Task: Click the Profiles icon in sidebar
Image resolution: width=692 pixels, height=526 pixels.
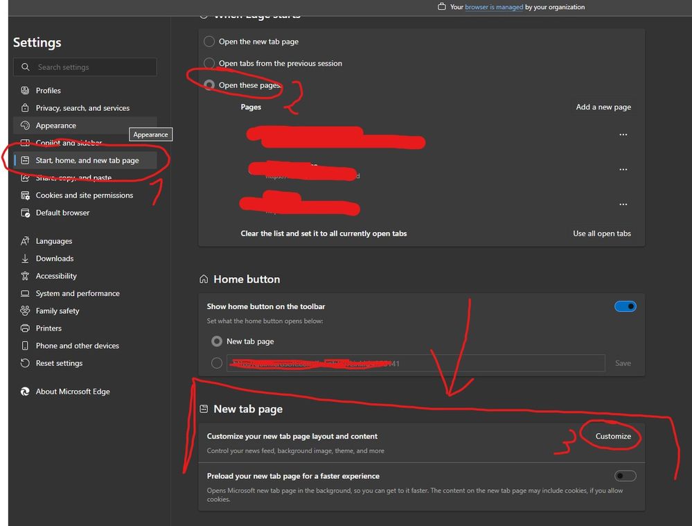Action: (25, 90)
